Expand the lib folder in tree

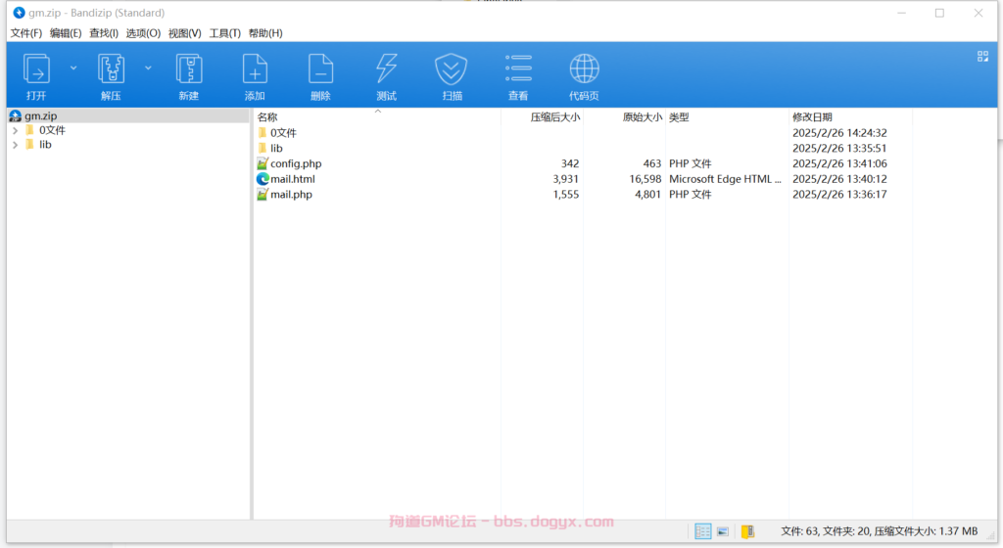(x=16, y=145)
